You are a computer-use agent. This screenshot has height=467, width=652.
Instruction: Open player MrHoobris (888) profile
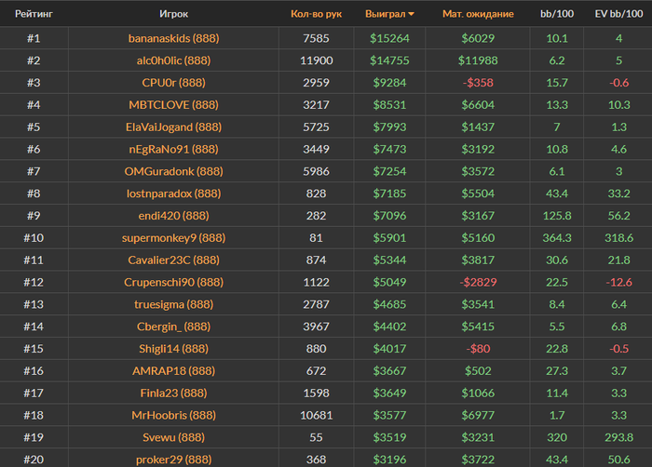(x=173, y=415)
